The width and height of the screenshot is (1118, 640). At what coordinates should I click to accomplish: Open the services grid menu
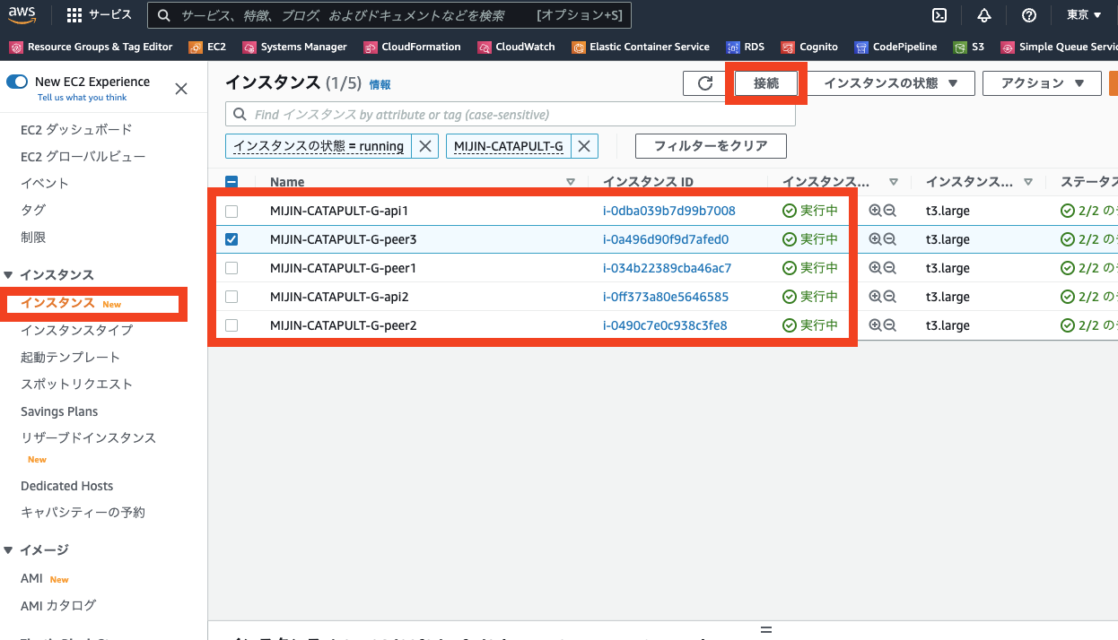click(x=99, y=15)
